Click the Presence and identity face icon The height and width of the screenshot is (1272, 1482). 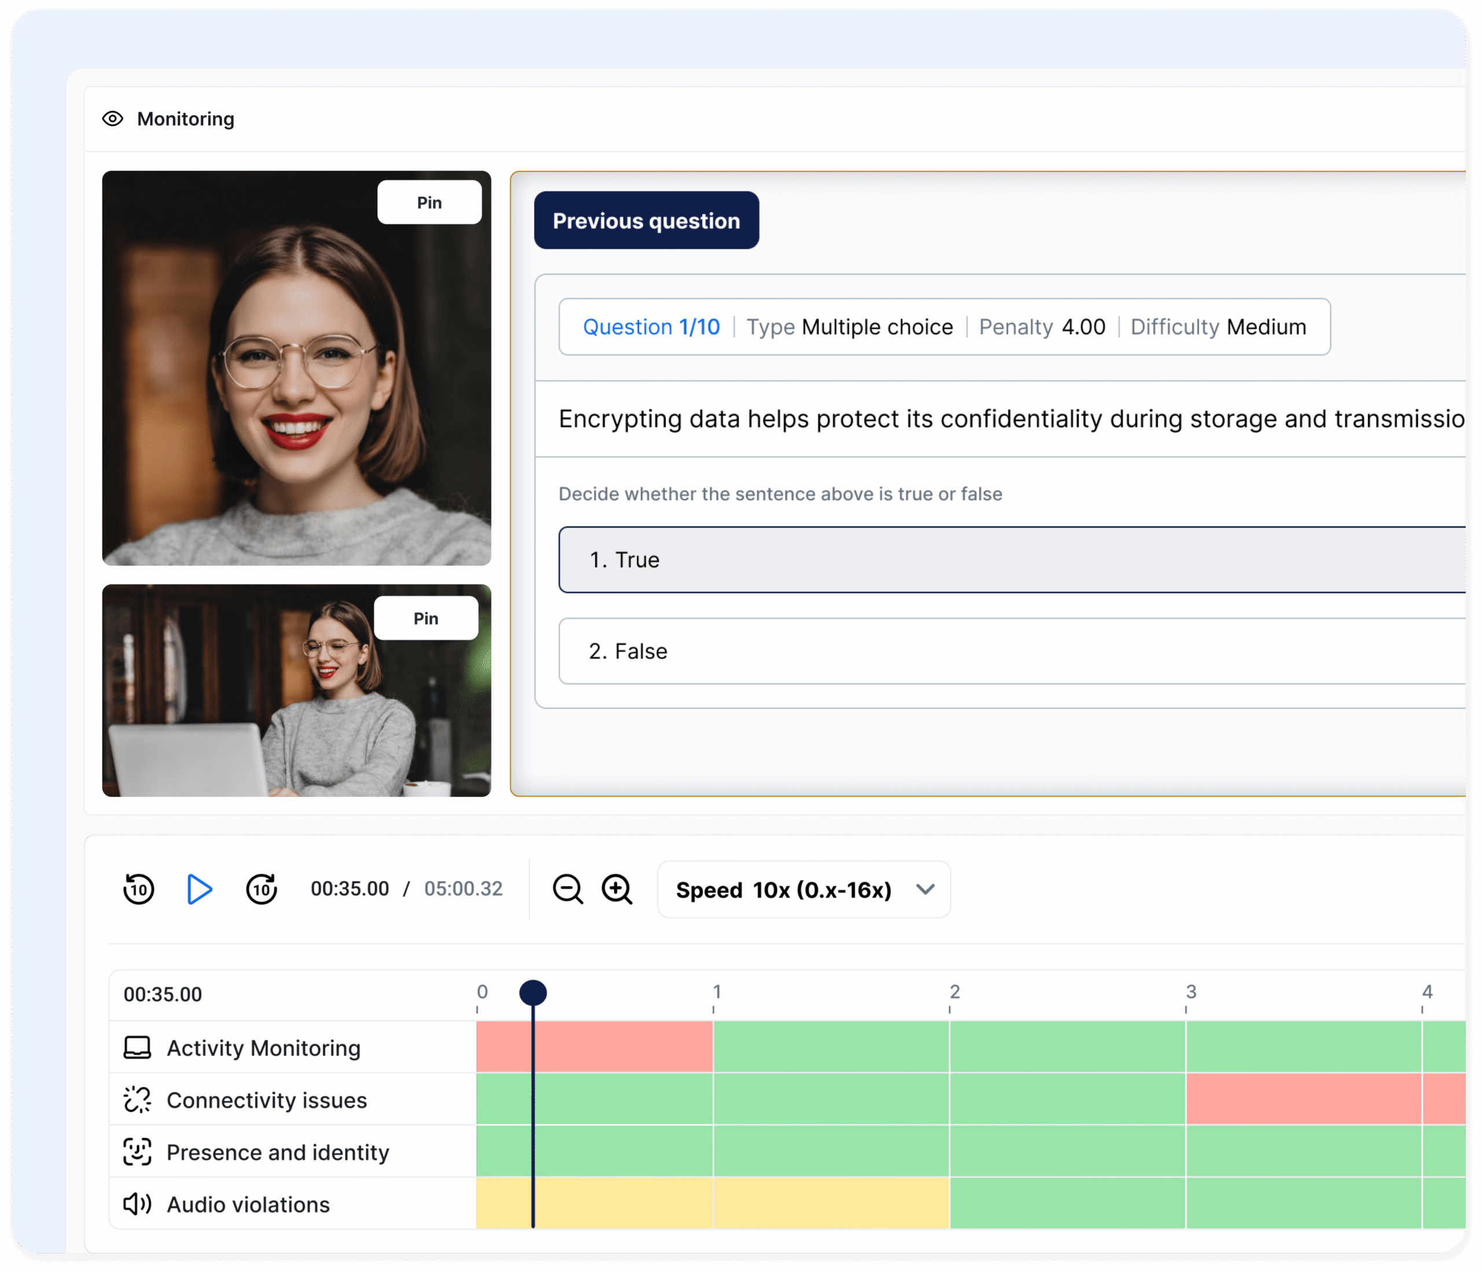[137, 1152]
